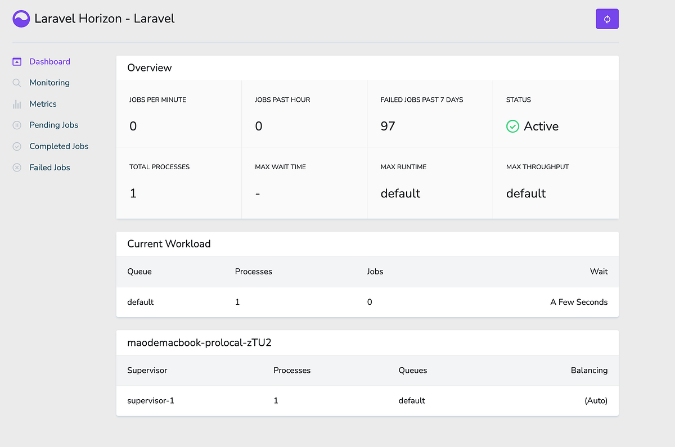Click the Dashboard navigation link
Image resolution: width=675 pixels, height=447 pixels.
point(49,61)
